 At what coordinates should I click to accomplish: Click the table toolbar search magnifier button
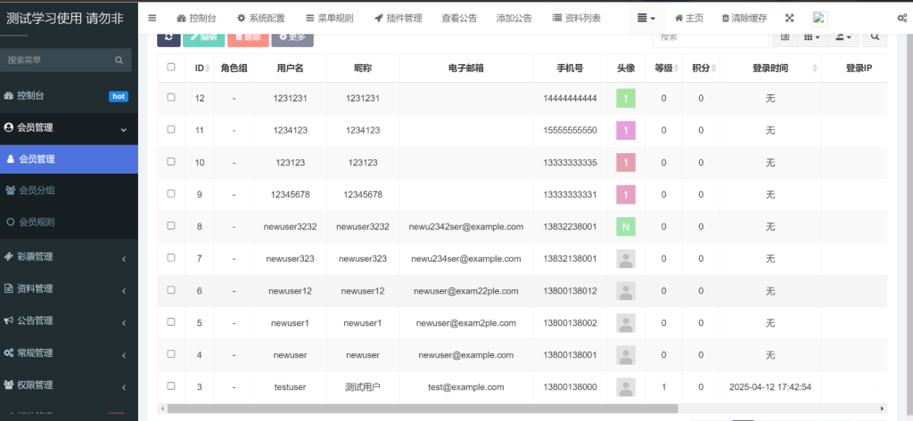[x=875, y=37]
